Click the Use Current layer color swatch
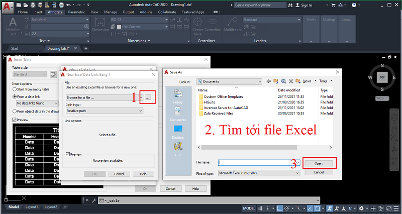This screenshot has height=214, width=402. (119, 27)
